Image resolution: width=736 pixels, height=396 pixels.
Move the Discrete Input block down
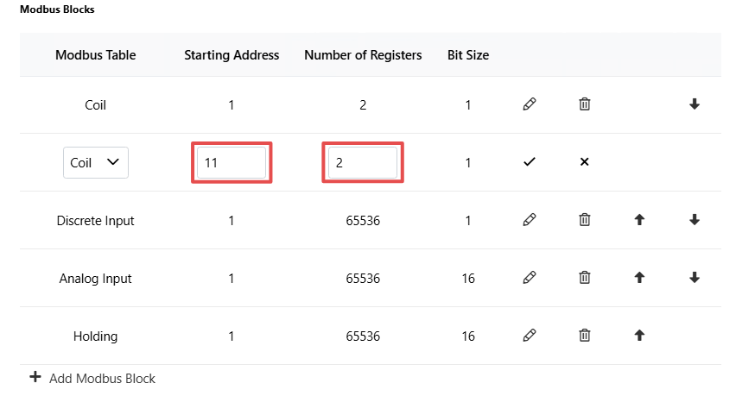pyautogui.click(x=695, y=220)
